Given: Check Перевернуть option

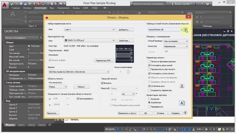Looking at the screenshot, I should click(149, 107).
